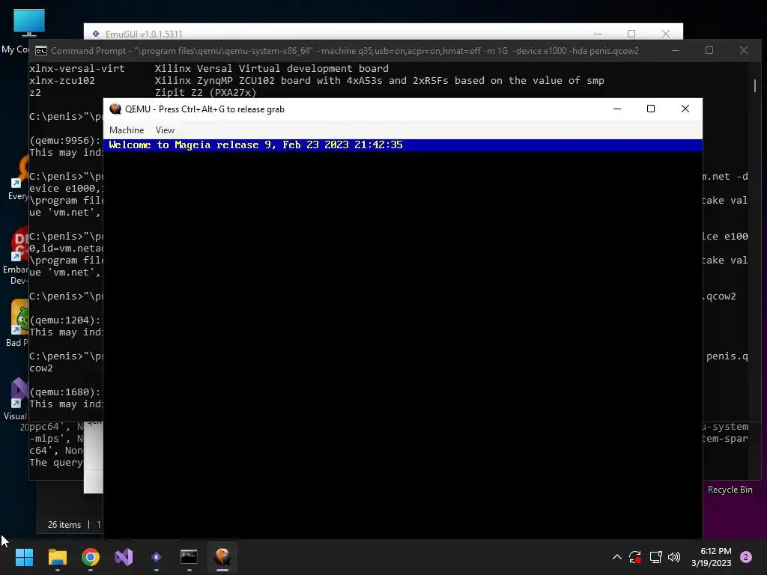Open network status tray icon
Screen dimensions: 767x575
[x=655, y=557]
